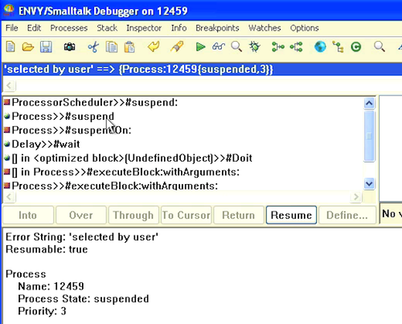Click the magnifying glass beside the bug icon
Image resolution: width=402 pixels, height=324 pixels.
click(236, 47)
